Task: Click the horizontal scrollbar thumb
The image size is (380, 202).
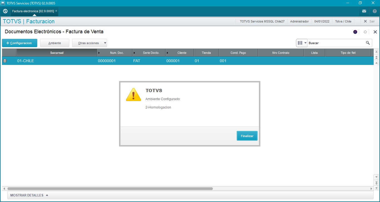Action: coord(110,189)
